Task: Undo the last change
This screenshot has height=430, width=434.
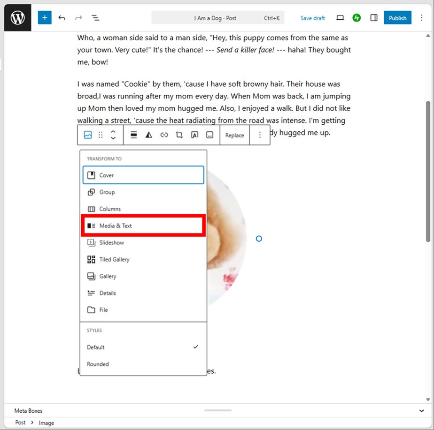Action: click(x=62, y=18)
